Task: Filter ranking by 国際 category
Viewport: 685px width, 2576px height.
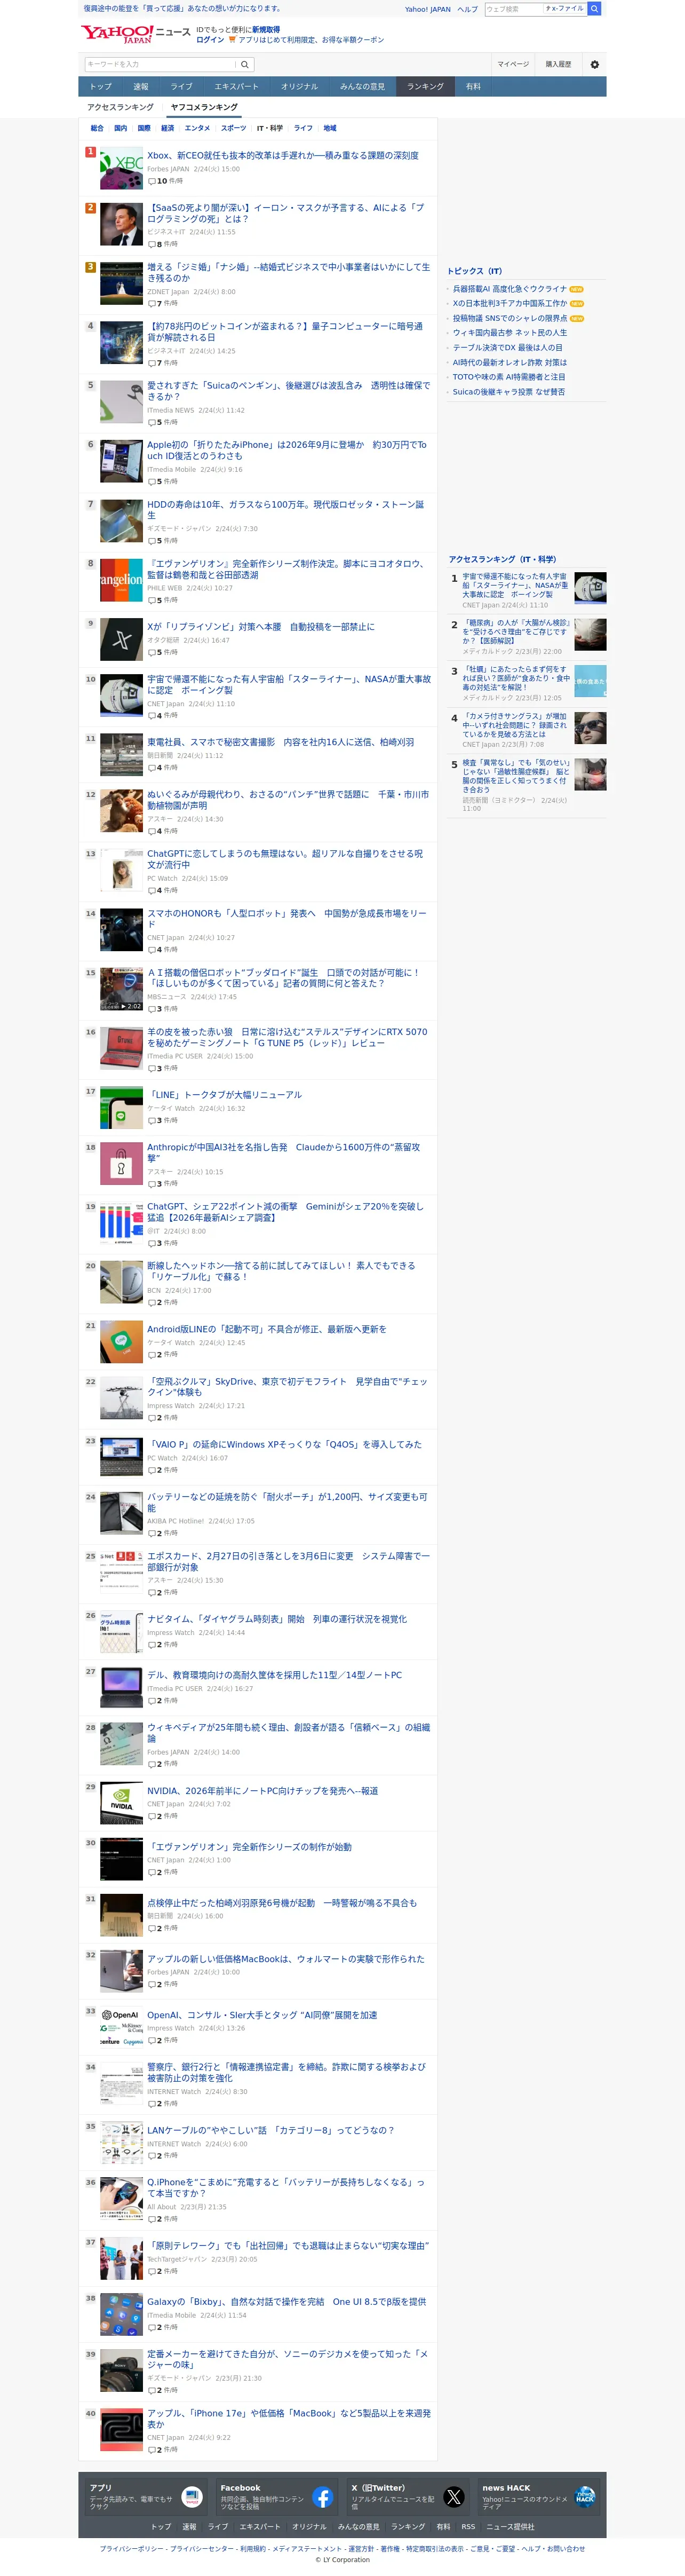Action: click(144, 128)
